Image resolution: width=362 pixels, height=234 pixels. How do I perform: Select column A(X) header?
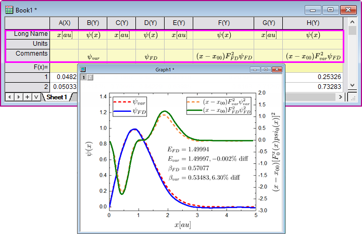(x=65, y=23)
